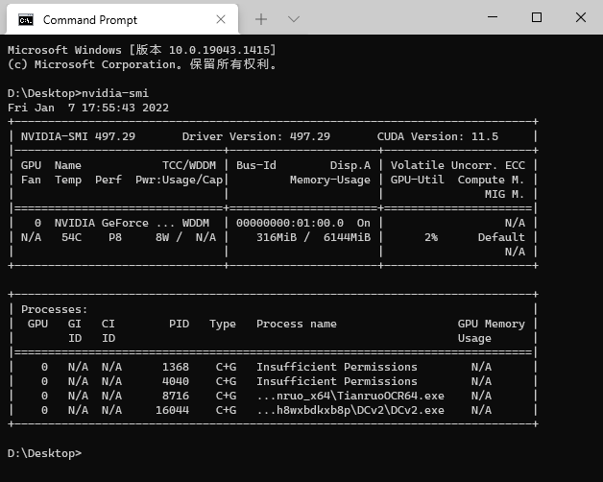Click CUDA Version: 11.5 text
This screenshot has width=603, height=482.
coord(438,136)
